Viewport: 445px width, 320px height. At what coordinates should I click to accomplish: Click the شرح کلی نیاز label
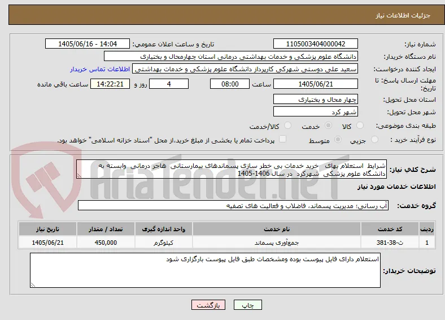413,170
